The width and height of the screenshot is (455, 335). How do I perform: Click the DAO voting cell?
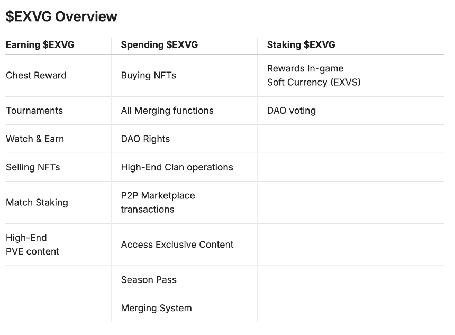(x=292, y=111)
